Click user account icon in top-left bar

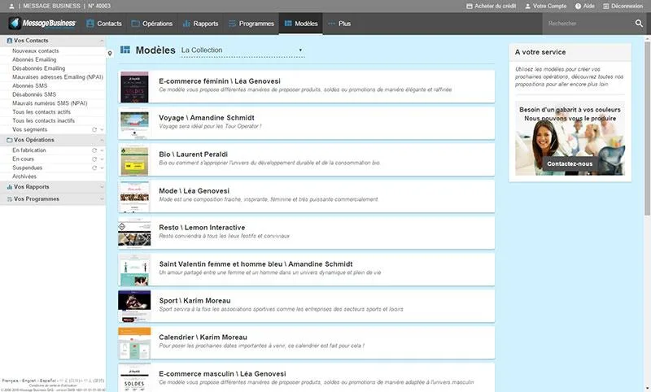point(11,7)
